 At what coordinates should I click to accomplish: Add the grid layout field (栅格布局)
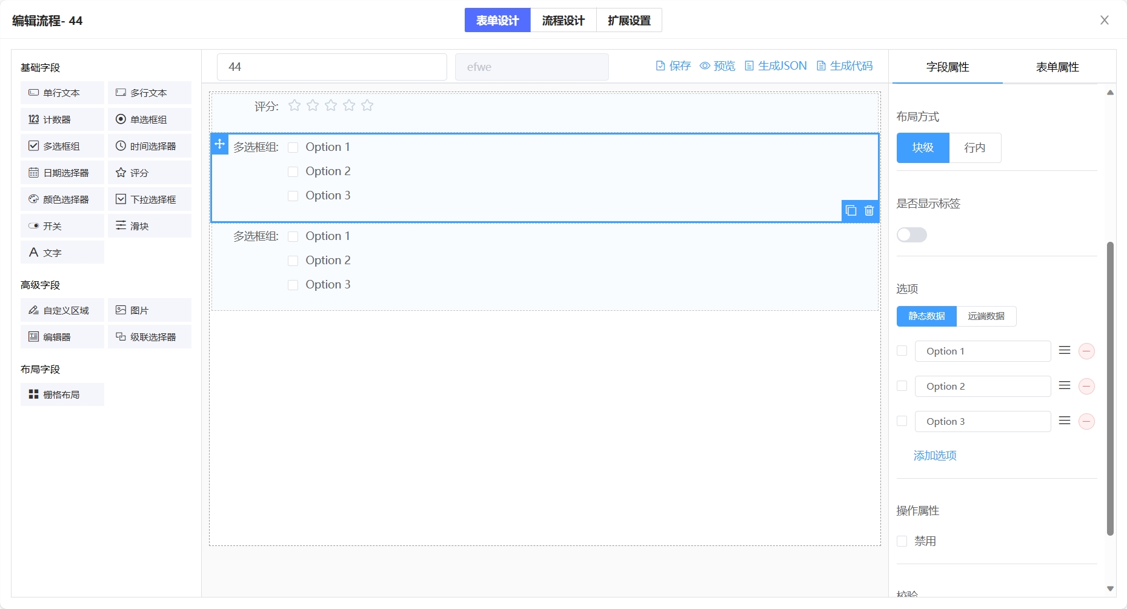click(x=62, y=394)
